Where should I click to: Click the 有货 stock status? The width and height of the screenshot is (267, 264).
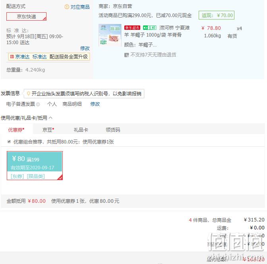[x=232, y=36]
